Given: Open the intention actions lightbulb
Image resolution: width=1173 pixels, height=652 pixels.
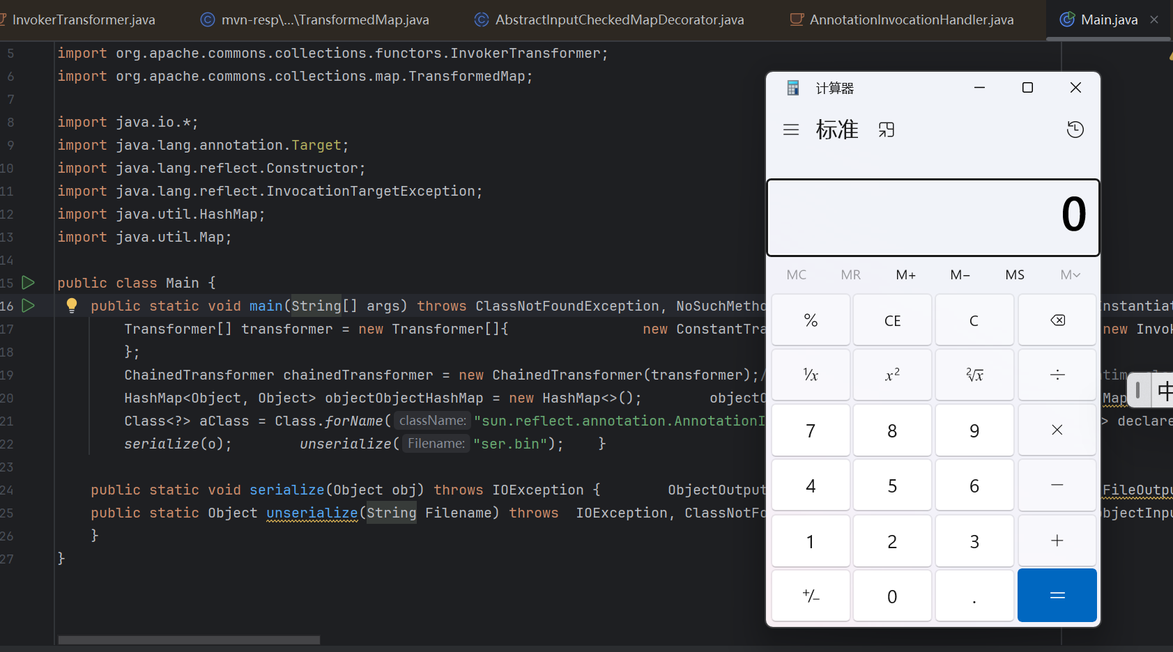Looking at the screenshot, I should [70, 305].
